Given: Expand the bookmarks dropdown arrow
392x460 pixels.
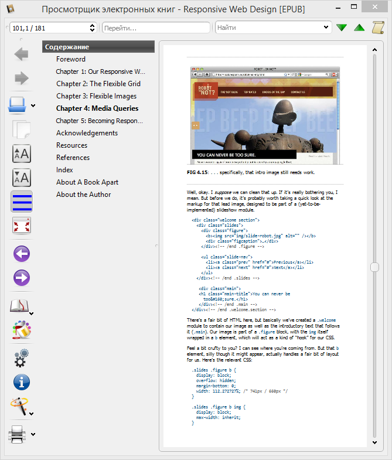Looking at the screenshot, I should tap(32, 314).
